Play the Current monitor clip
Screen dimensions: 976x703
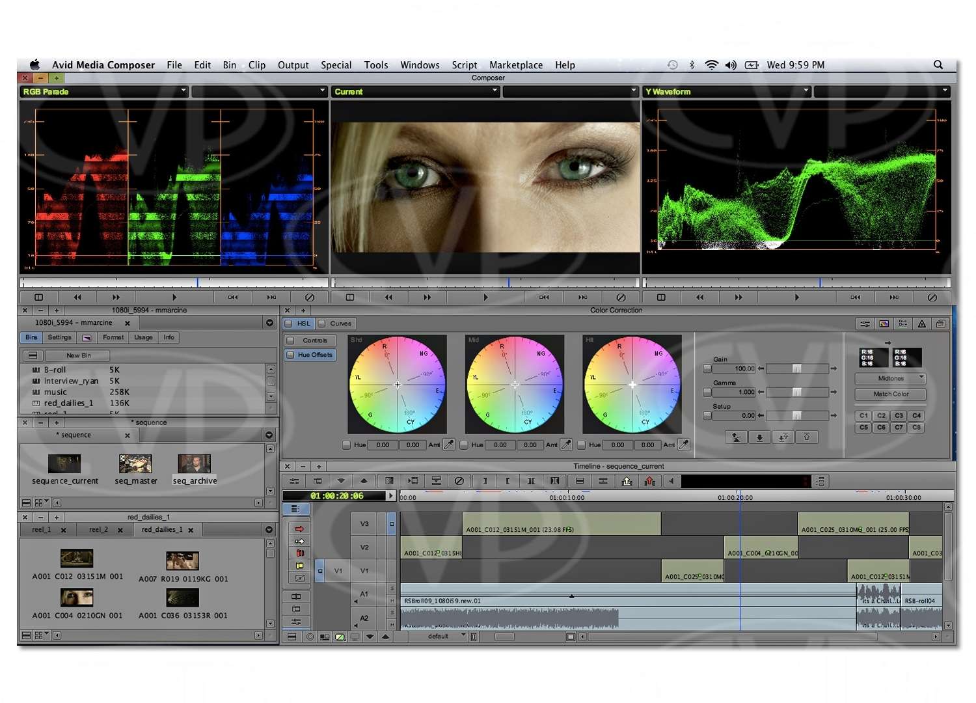pos(485,297)
